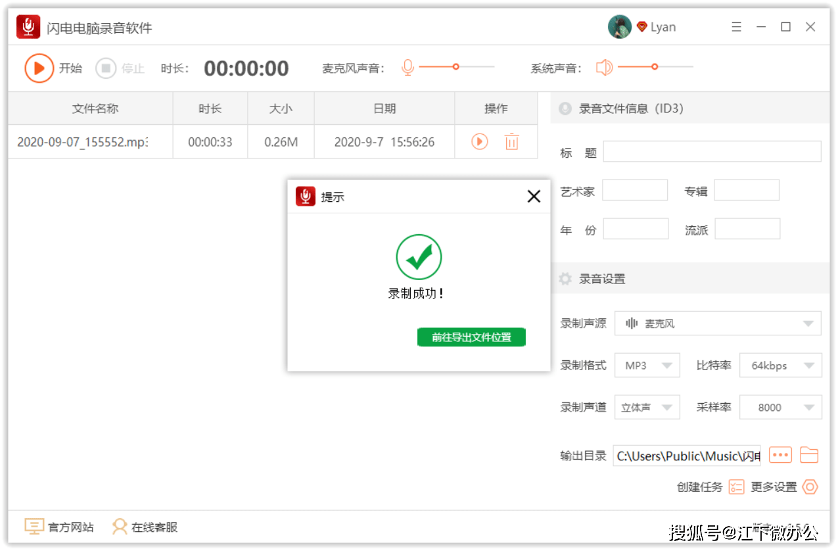Click 前往导出文件位置 button
Screen dimensions: 838x551
[x=471, y=337]
